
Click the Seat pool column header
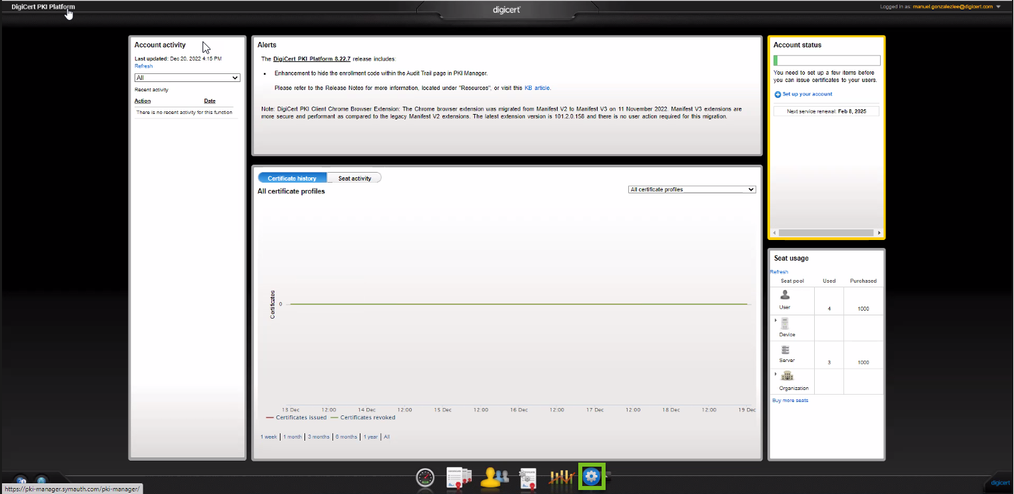[792, 281]
